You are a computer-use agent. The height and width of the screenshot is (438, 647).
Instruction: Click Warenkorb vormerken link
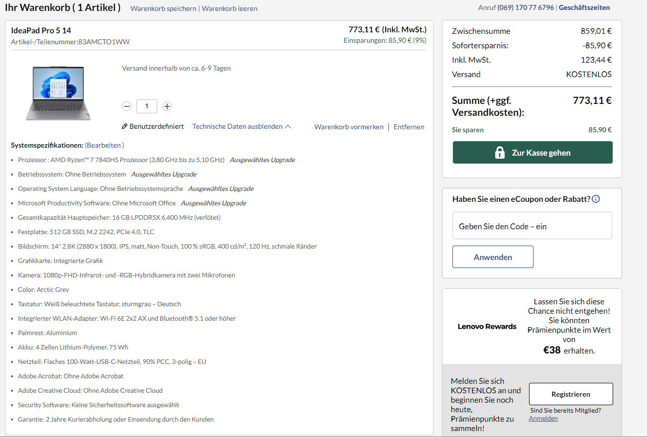pos(349,127)
